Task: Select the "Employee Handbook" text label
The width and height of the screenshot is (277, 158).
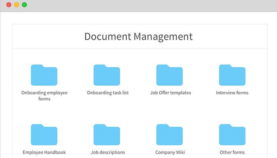Action: coord(44,152)
